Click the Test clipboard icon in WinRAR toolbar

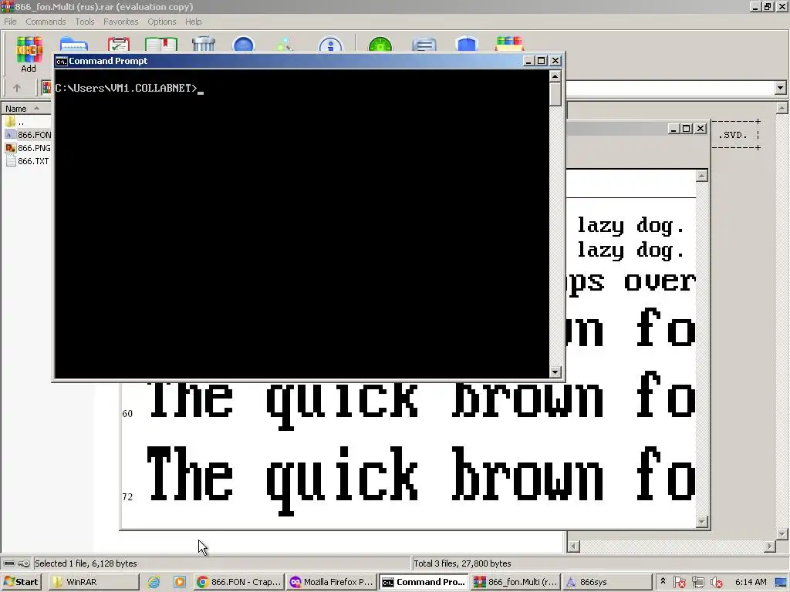tap(118, 44)
